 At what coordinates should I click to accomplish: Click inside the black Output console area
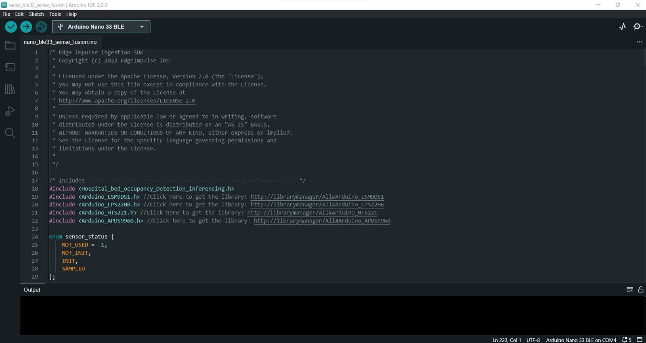(333, 316)
